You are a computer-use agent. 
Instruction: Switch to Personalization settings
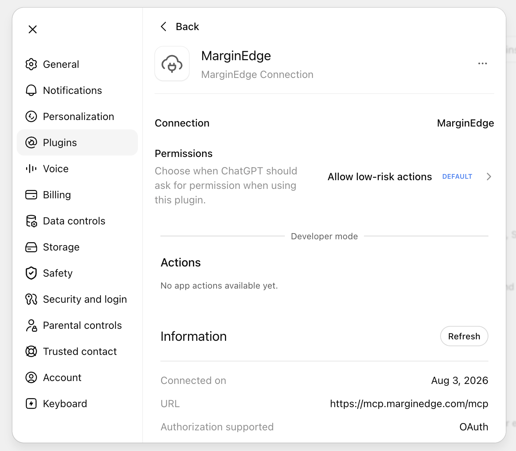click(77, 116)
